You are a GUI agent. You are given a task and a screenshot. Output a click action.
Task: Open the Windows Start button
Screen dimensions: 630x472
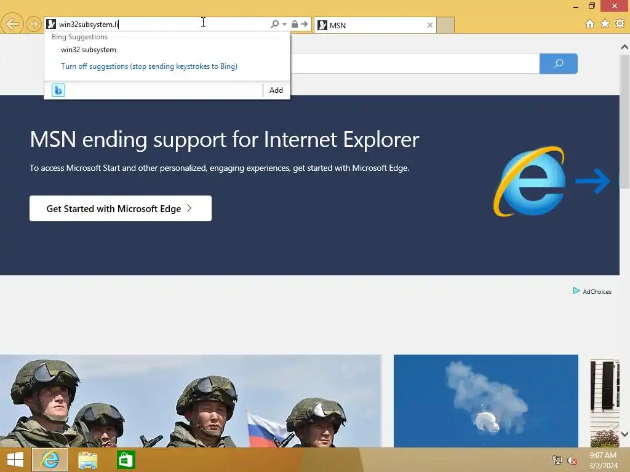click(15, 460)
